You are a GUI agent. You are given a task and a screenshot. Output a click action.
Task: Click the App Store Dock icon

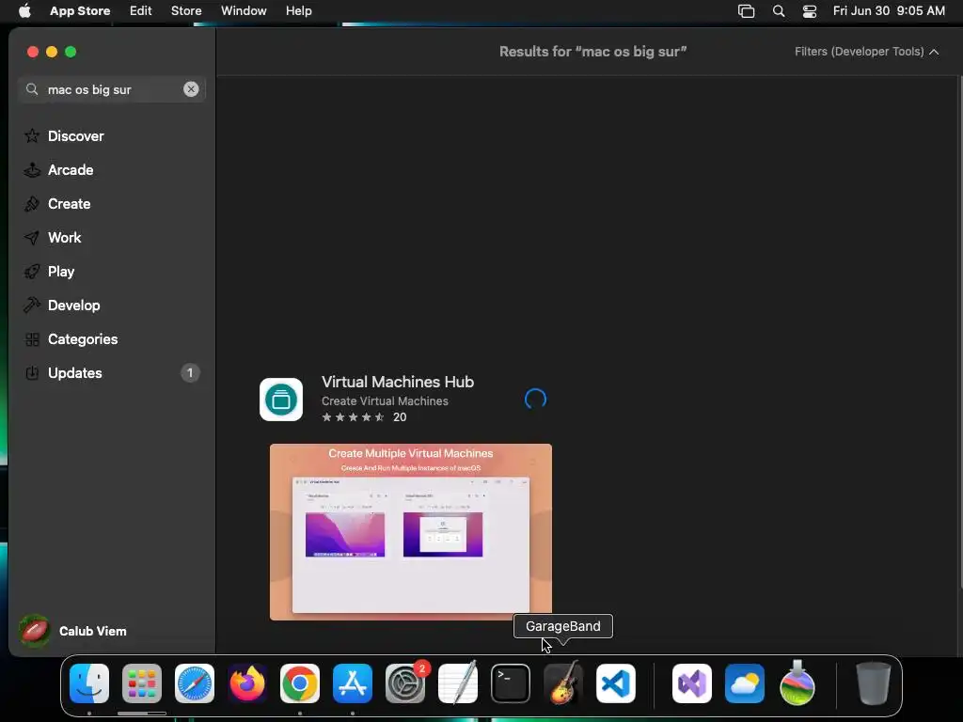point(353,683)
